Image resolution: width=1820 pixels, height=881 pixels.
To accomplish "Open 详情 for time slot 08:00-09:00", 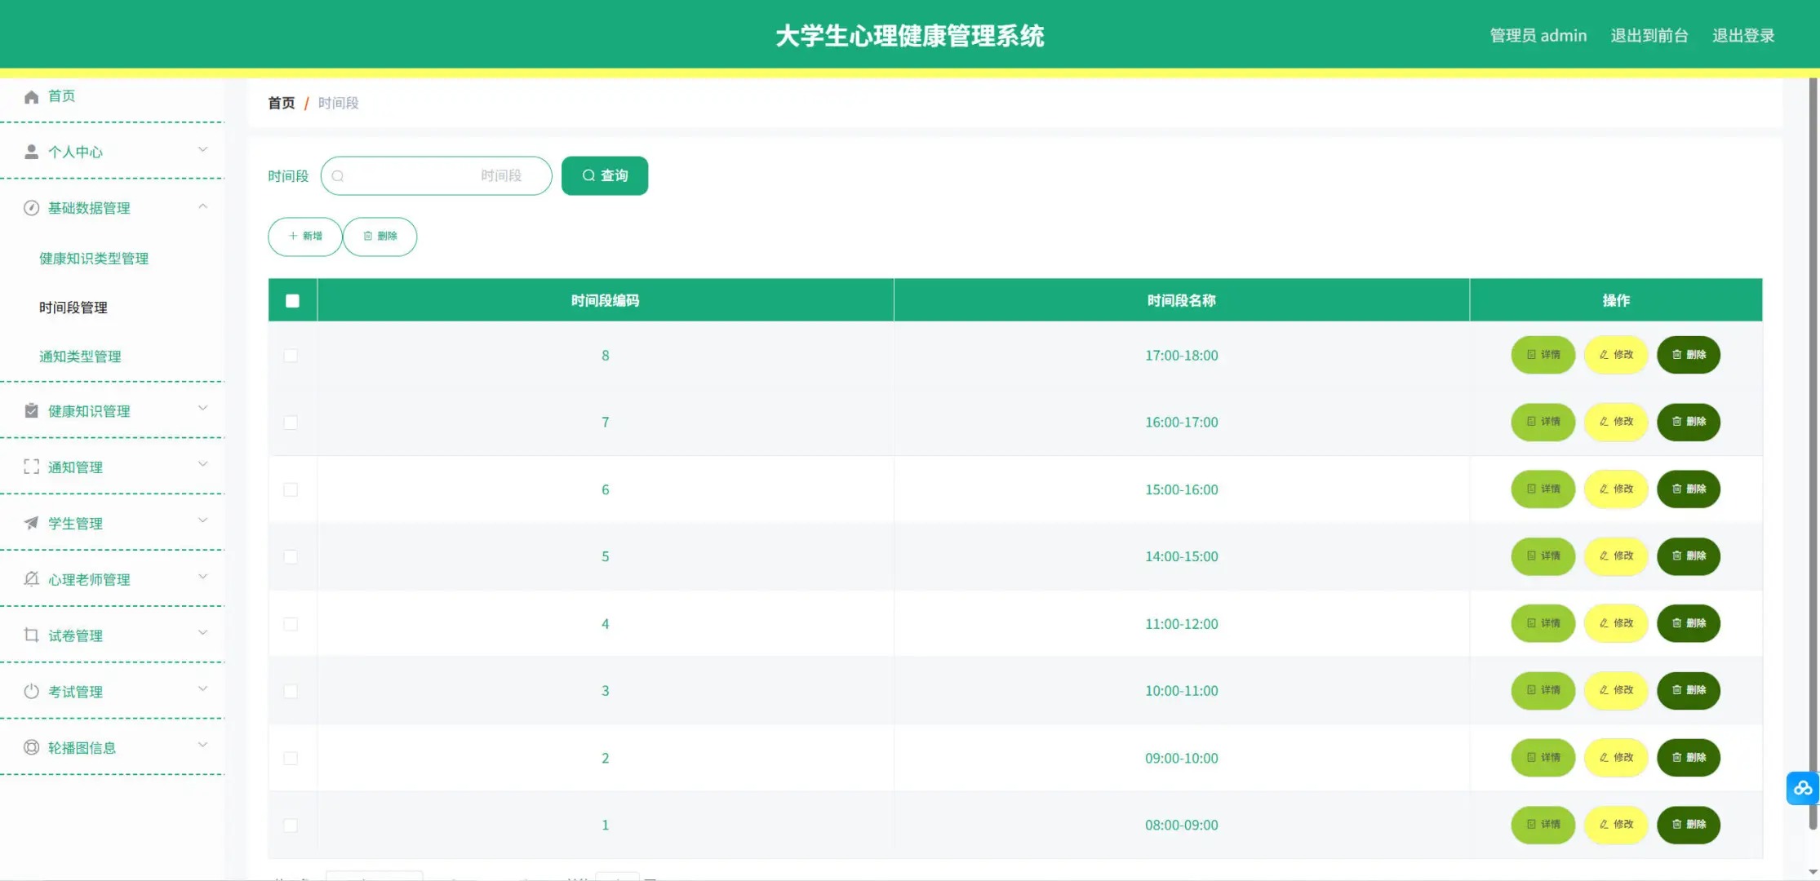I will tap(1543, 825).
